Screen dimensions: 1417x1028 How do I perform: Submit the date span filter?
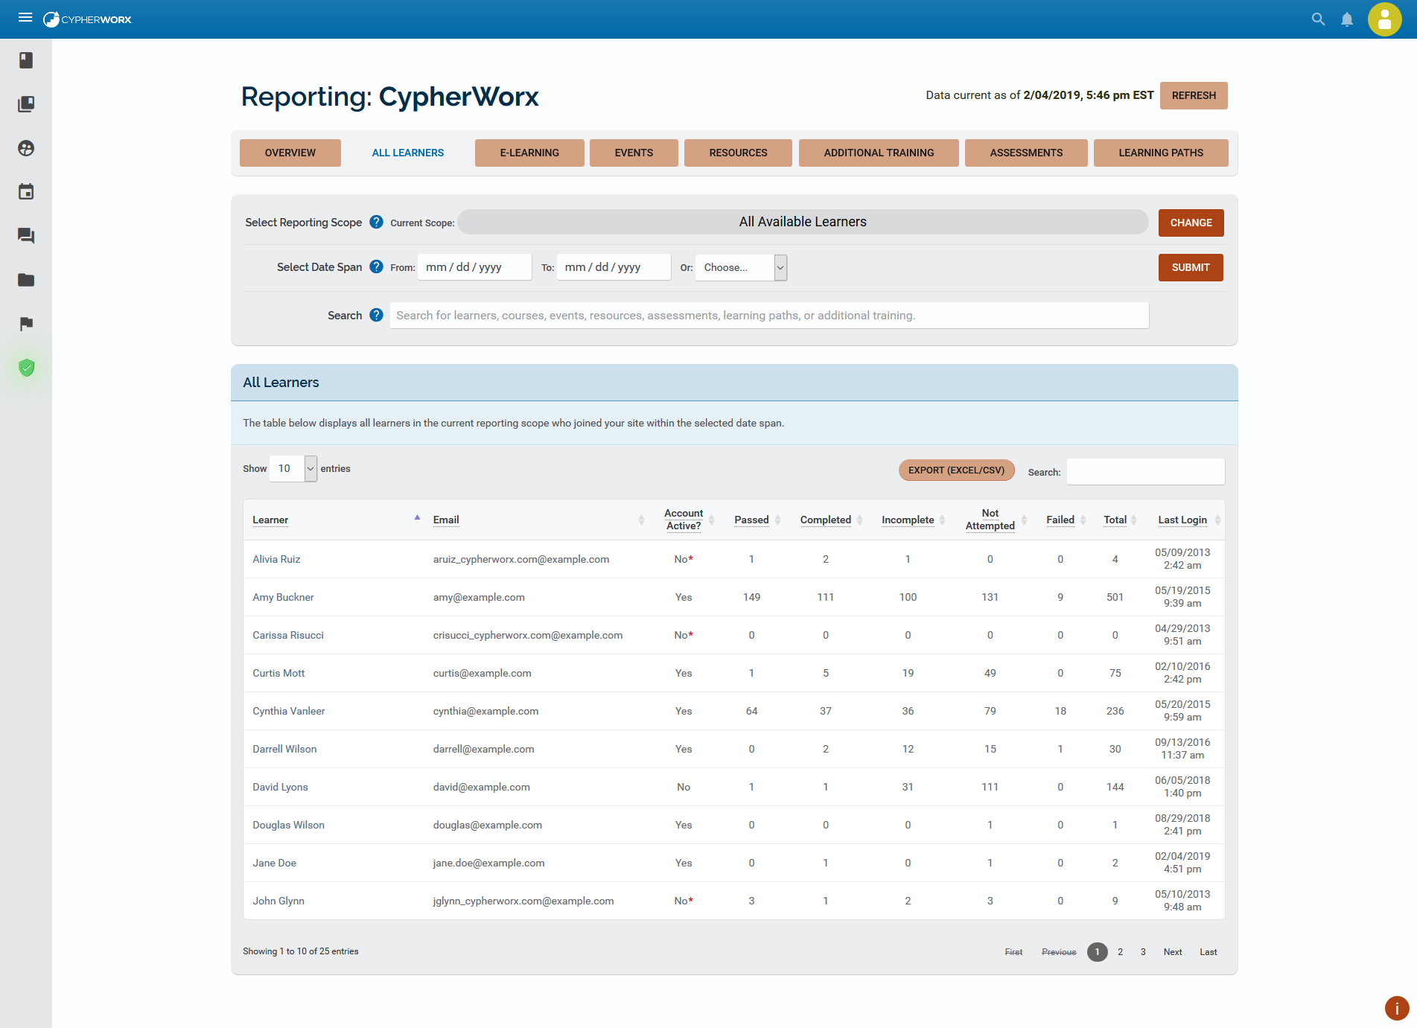1191,267
